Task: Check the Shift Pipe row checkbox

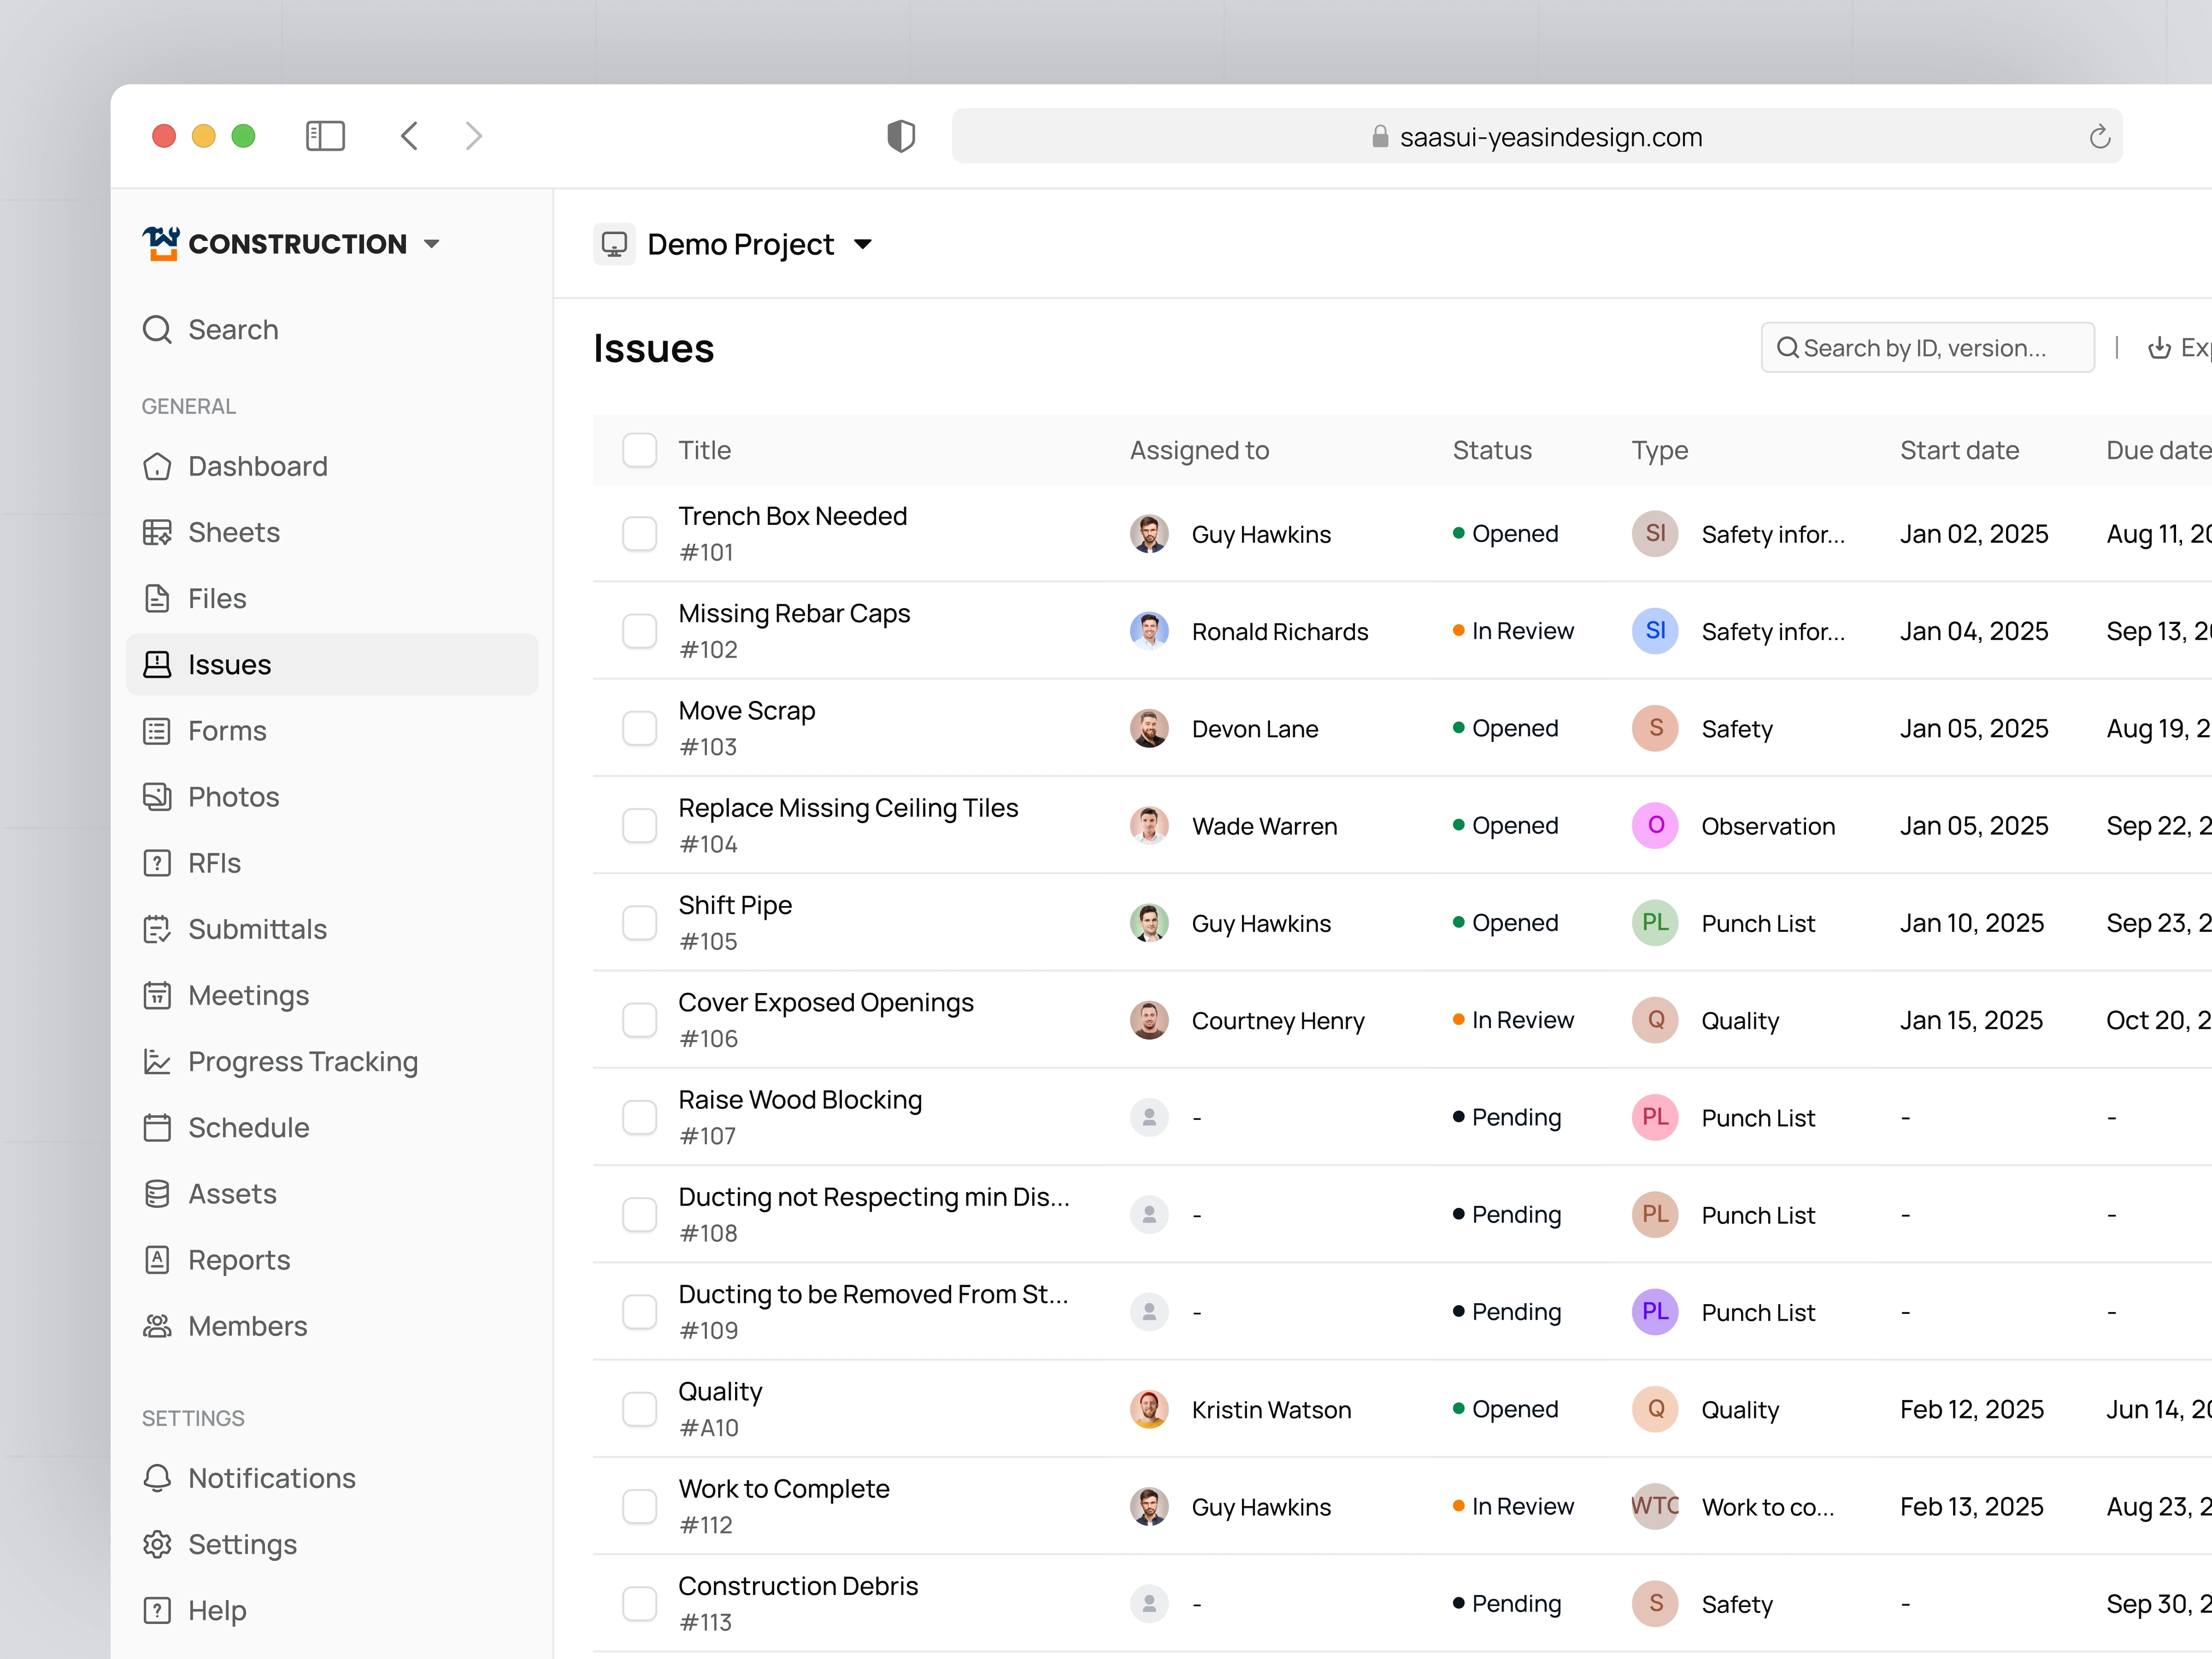Action: 639,923
